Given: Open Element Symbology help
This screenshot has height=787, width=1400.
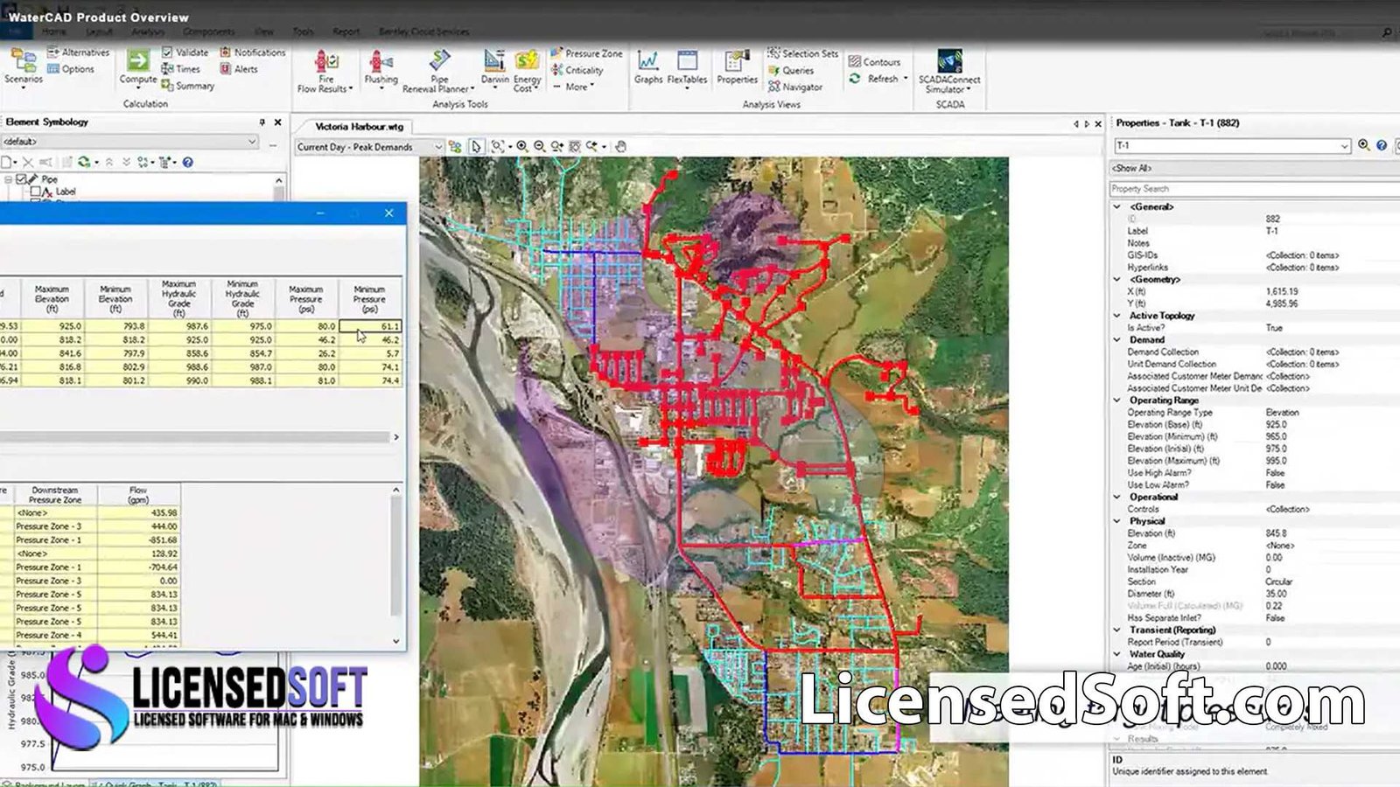Looking at the screenshot, I should [x=187, y=162].
